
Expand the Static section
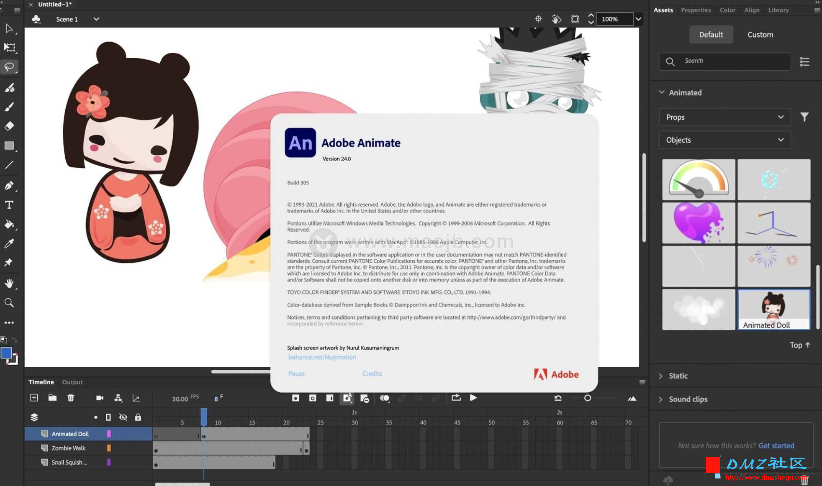point(661,376)
